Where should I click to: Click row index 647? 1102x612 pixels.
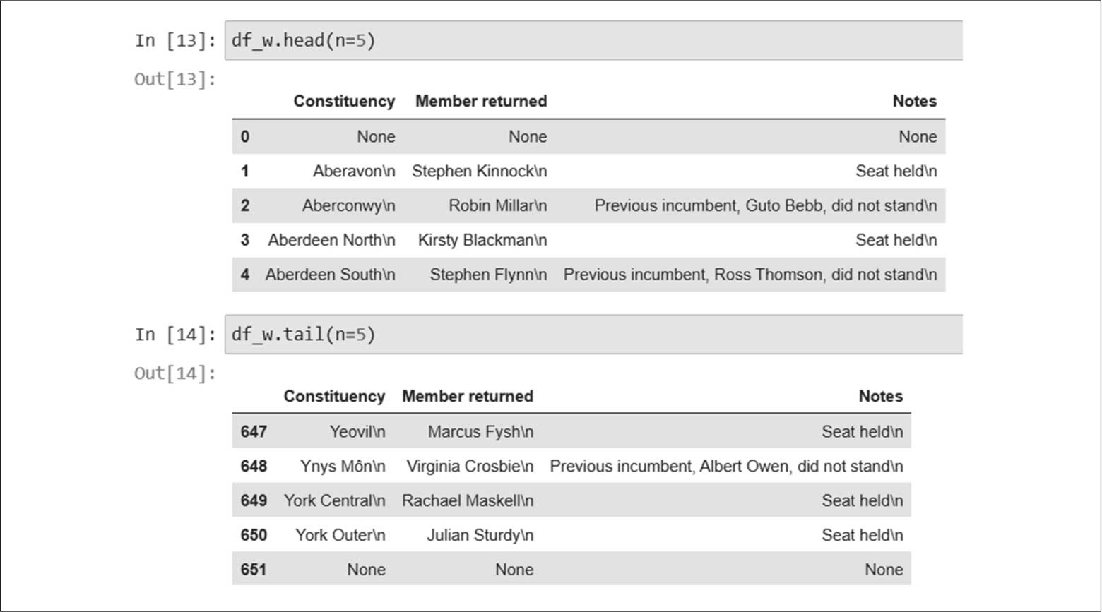[x=254, y=432]
